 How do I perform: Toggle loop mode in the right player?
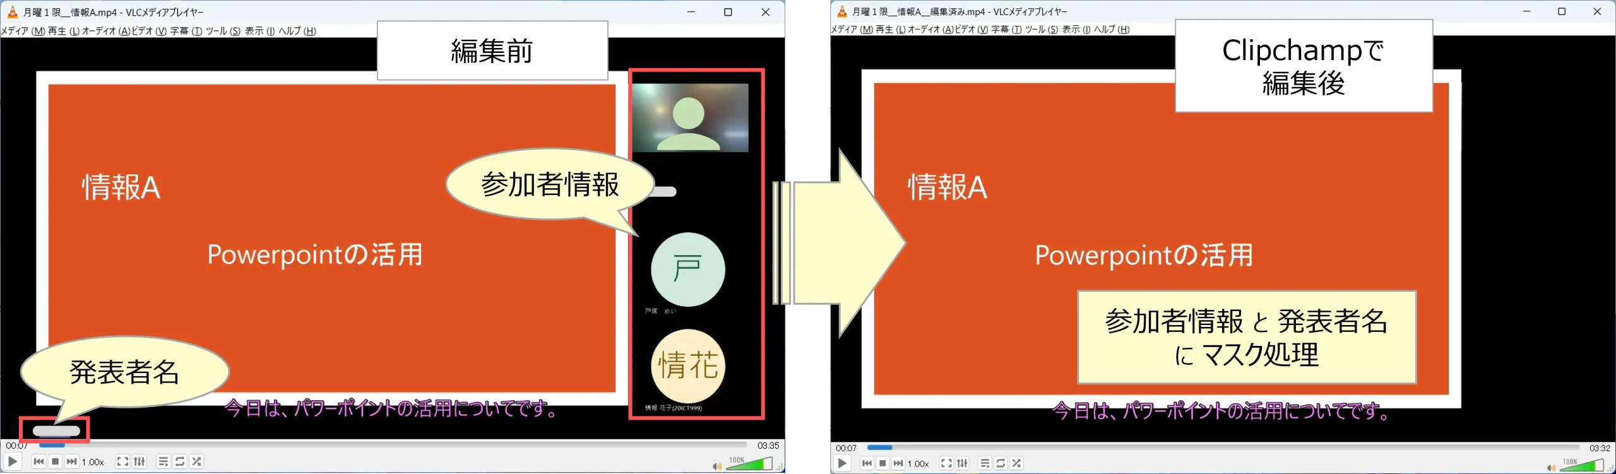pos(1001,463)
